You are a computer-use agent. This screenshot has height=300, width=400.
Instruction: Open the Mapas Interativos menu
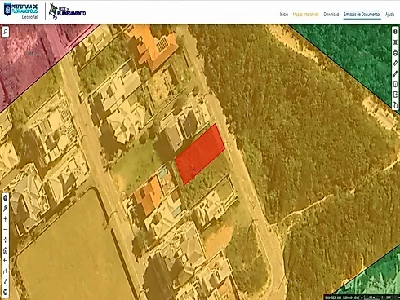tap(305, 15)
